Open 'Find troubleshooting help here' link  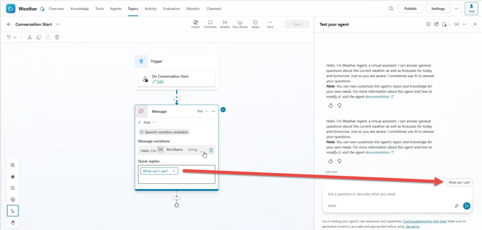[x=425, y=221]
